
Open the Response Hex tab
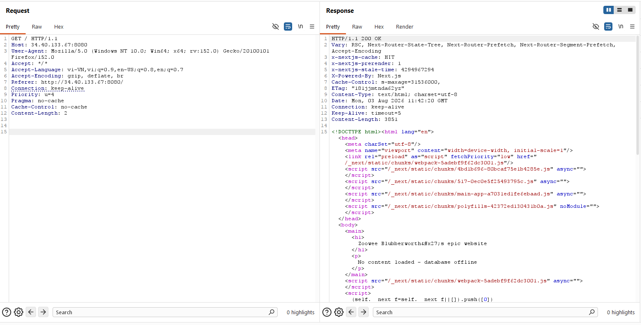(379, 27)
